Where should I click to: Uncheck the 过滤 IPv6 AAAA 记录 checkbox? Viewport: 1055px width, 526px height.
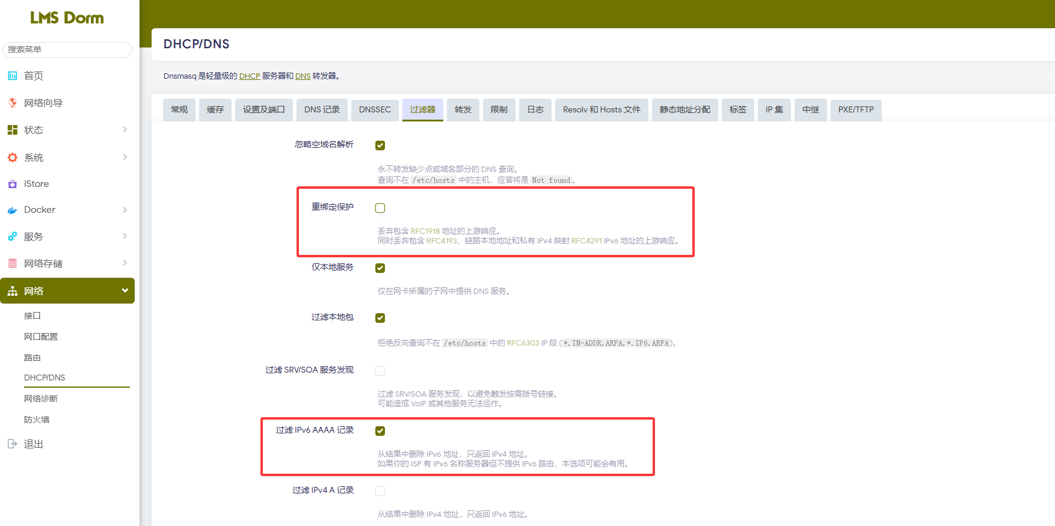coord(380,431)
